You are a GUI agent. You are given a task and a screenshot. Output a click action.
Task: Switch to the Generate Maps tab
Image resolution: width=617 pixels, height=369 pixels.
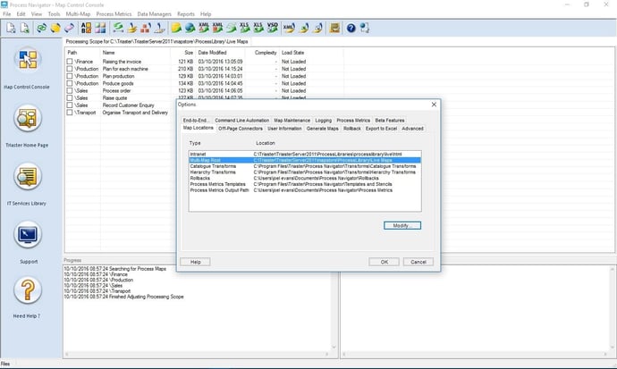click(322, 129)
